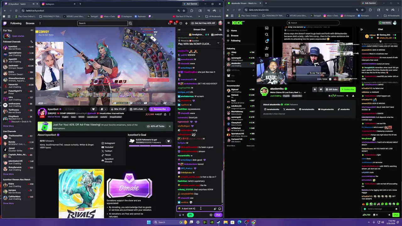Show more Kick following channels

pyautogui.click(x=231, y=81)
